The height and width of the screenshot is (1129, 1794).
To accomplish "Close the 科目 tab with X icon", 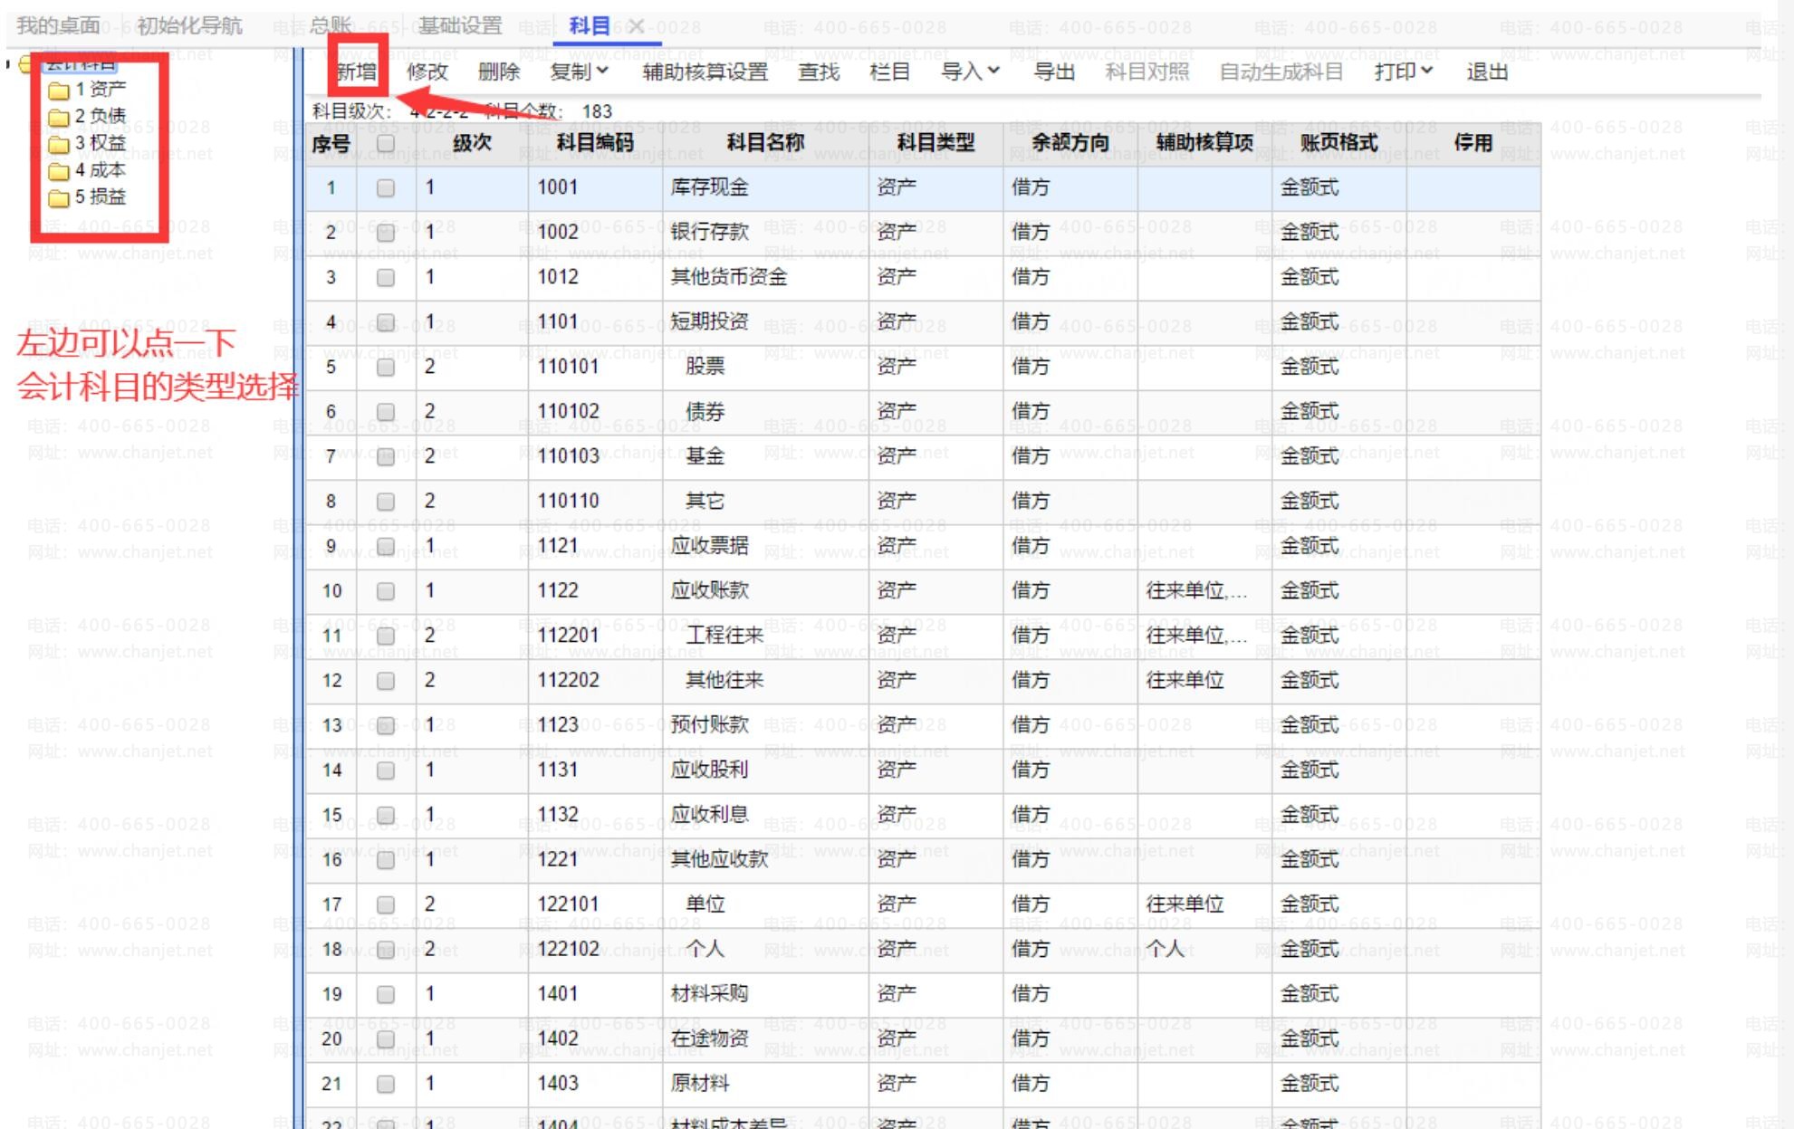I will (x=637, y=26).
